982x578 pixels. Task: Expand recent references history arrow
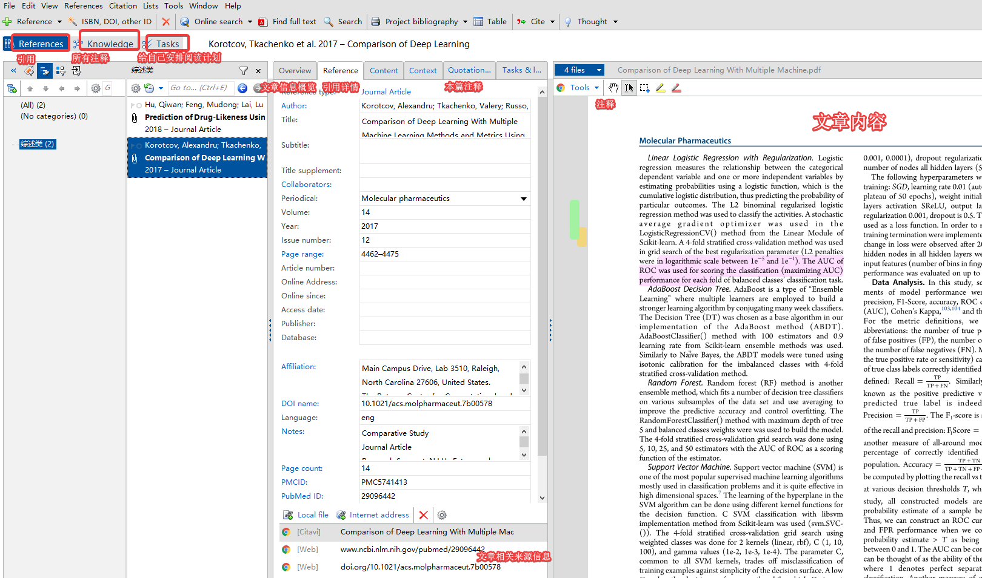click(161, 88)
